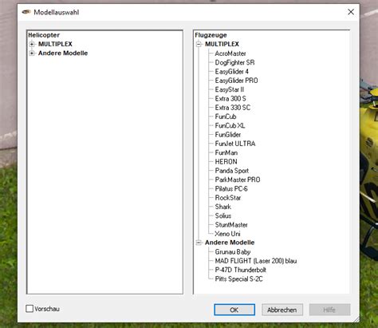Click the MULTIPLEX label under Helicopter
This screenshot has height=328, width=378.
[x=55, y=44]
